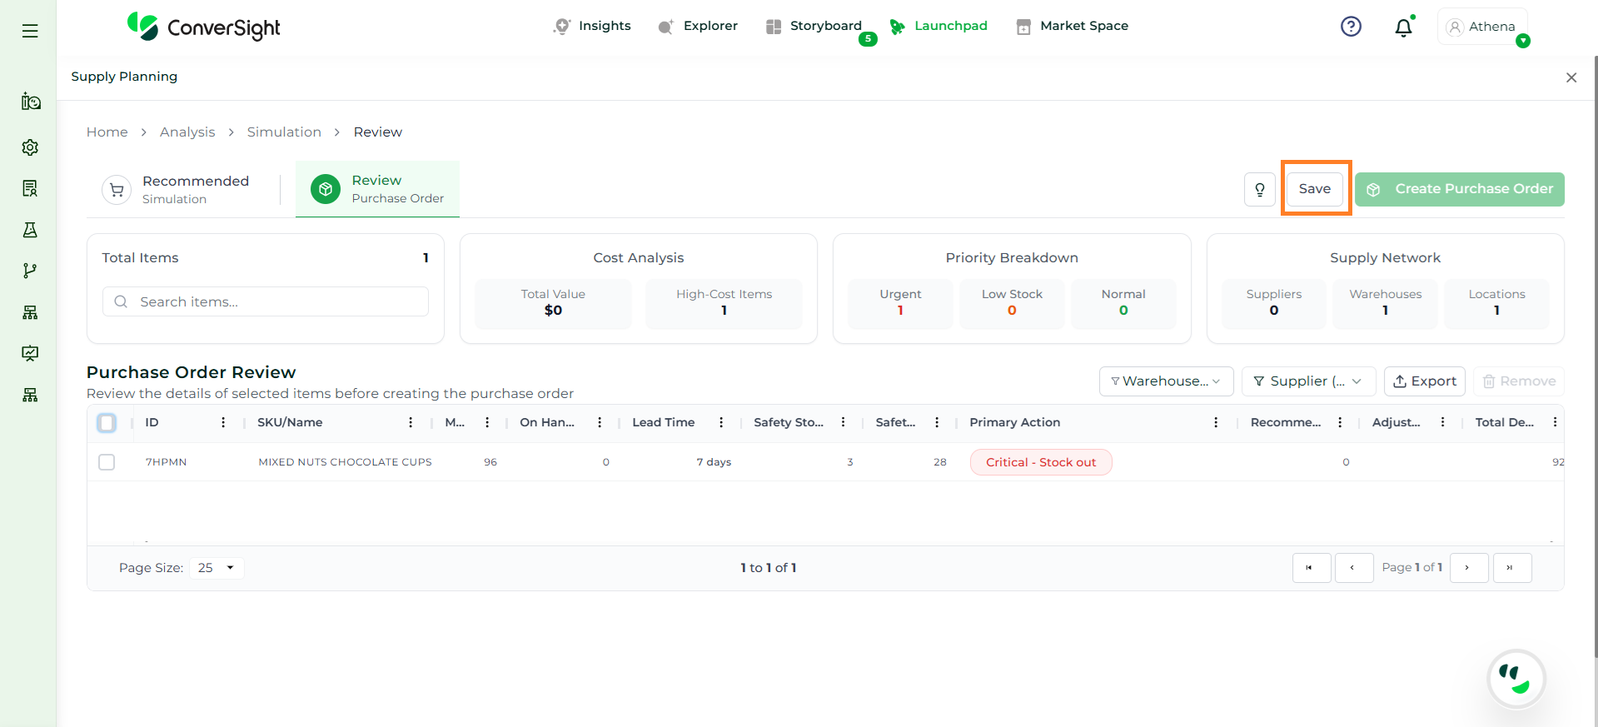Click the Save button
This screenshot has width=1598, height=727.
point(1314,189)
